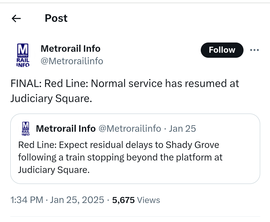
Task: Tap the Post header title
Action: [x=56, y=18]
